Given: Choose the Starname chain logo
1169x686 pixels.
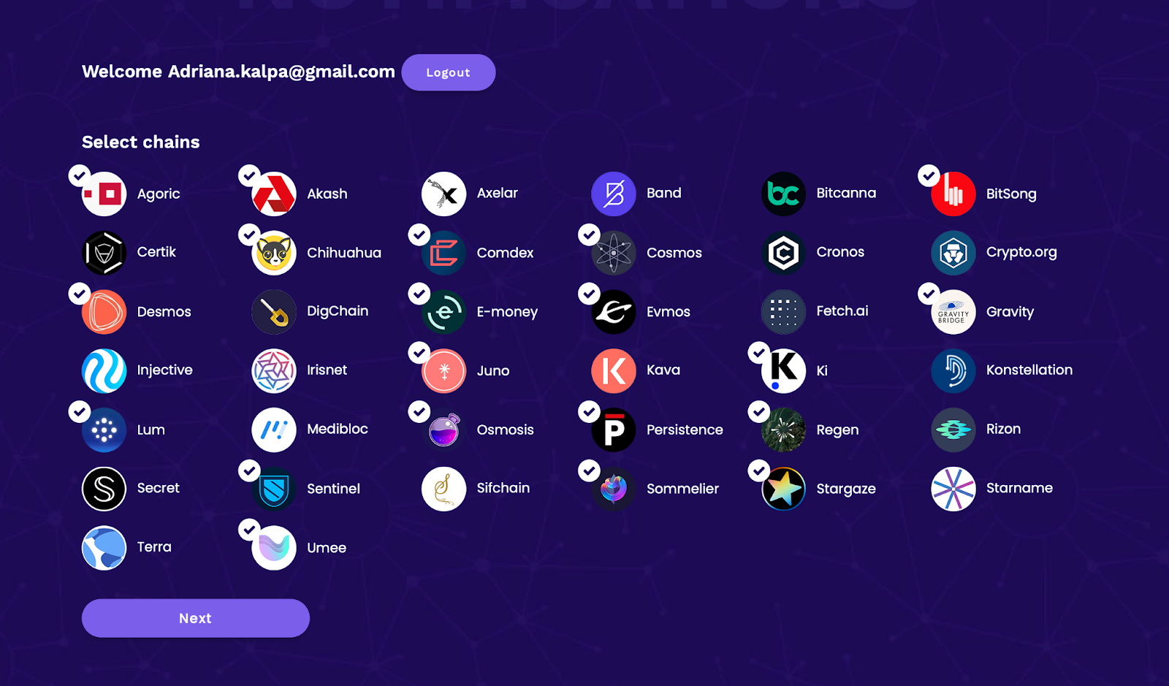Looking at the screenshot, I should (x=953, y=489).
